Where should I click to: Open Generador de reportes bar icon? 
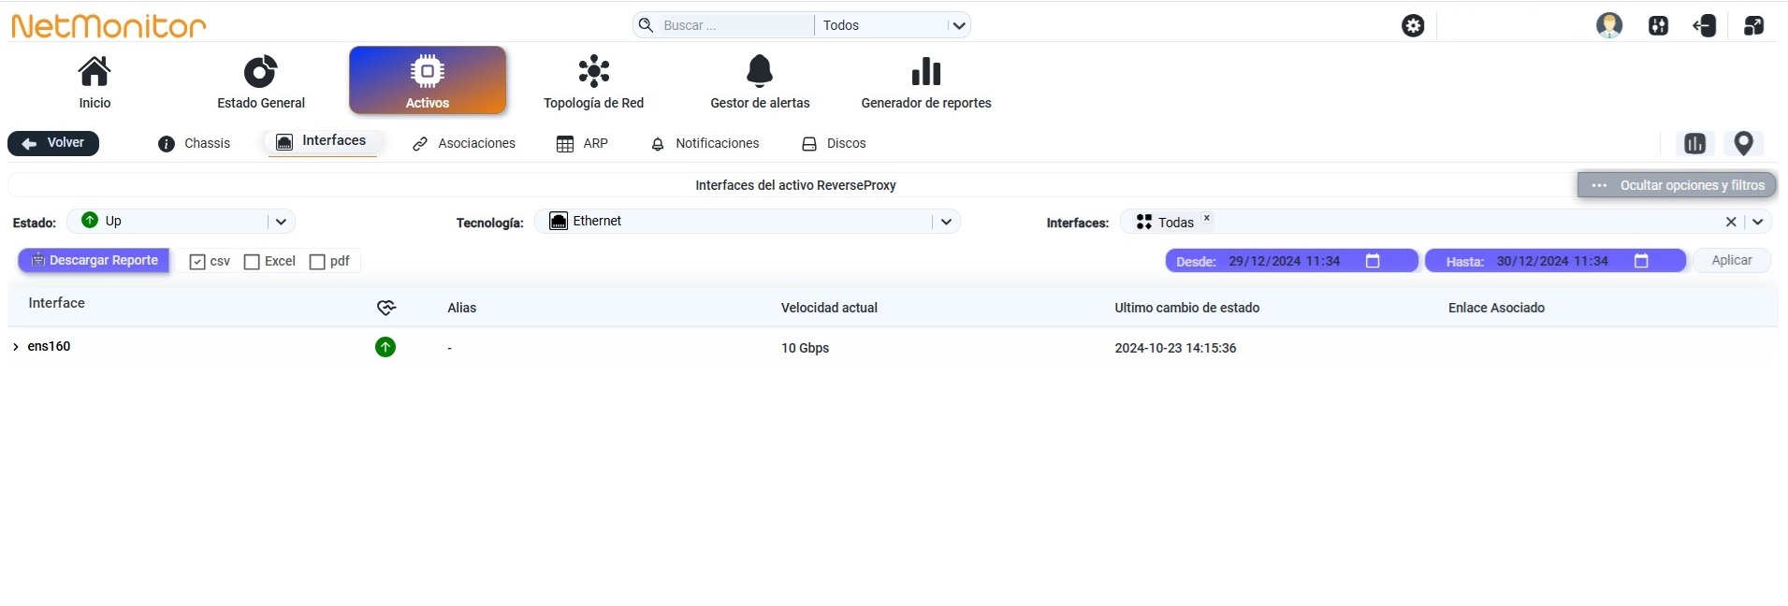[926, 71]
